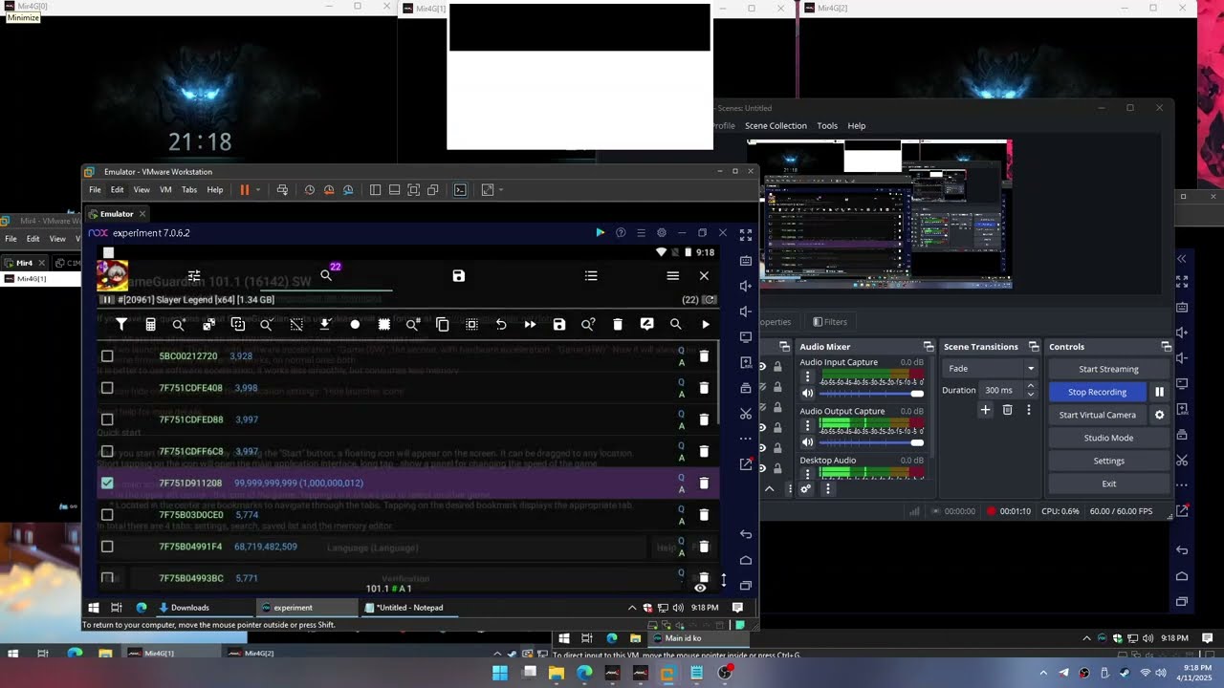The image size is (1224, 688).
Task: Open VMware File menu
Action: [x=95, y=189]
